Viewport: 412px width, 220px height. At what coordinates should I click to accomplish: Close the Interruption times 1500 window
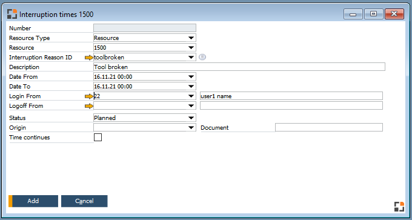pos(394,14)
